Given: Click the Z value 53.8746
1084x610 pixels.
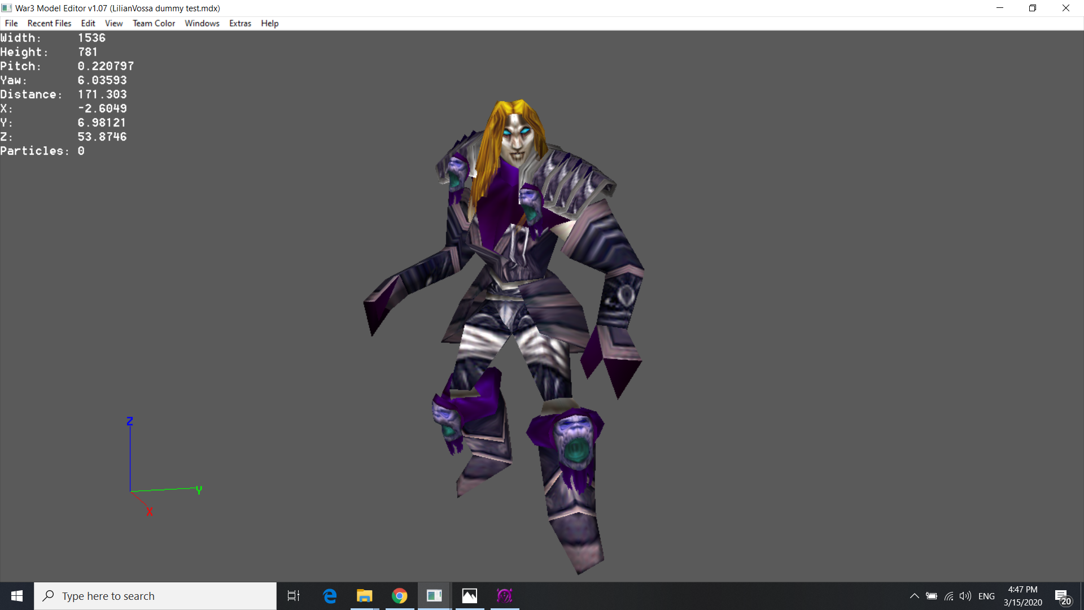Looking at the screenshot, I should (102, 137).
